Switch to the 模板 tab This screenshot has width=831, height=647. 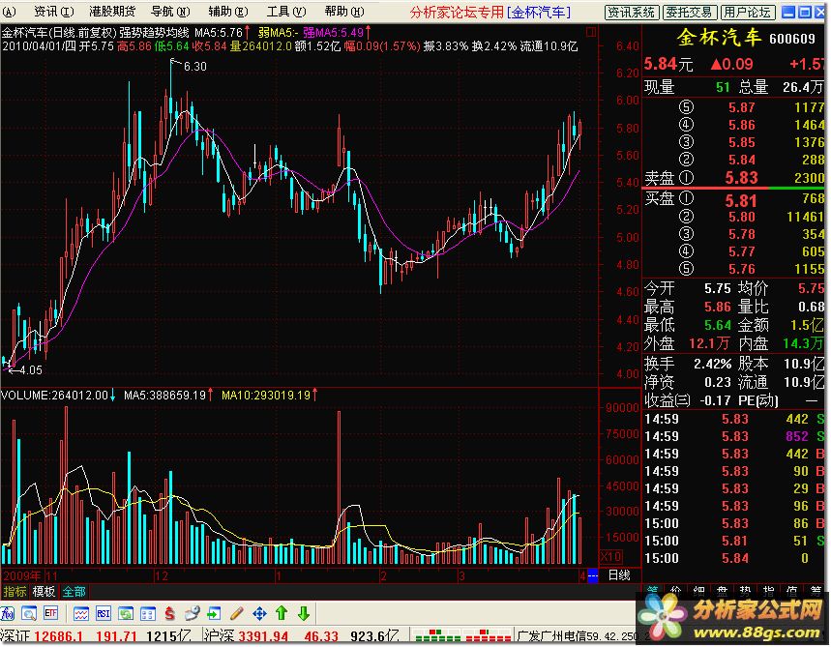(44, 592)
